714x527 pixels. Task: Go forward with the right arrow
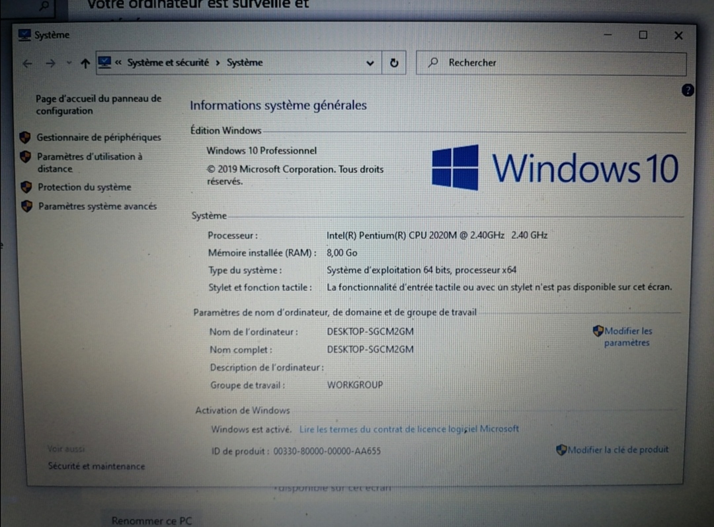tap(50, 63)
